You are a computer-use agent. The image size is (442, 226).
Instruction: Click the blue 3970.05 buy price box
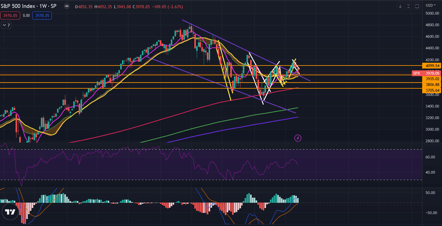point(42,16)
